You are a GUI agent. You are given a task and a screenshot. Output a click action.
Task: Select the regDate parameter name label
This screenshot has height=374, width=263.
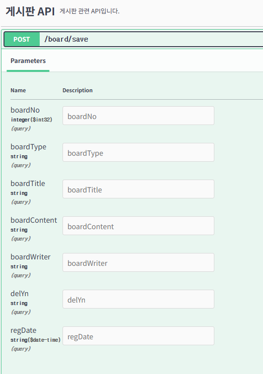[23, 330]
